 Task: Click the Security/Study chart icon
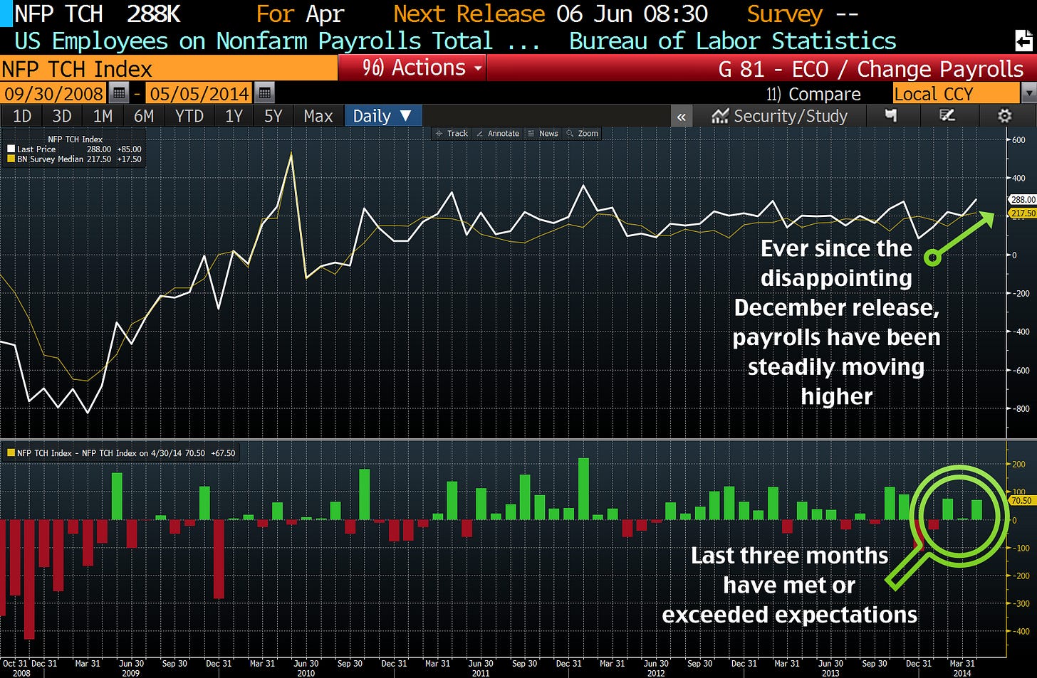point(720,116)
